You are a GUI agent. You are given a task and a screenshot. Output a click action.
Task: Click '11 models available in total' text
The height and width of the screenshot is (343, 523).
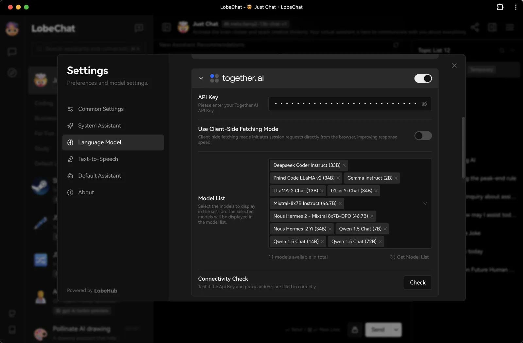coord(298,257)
